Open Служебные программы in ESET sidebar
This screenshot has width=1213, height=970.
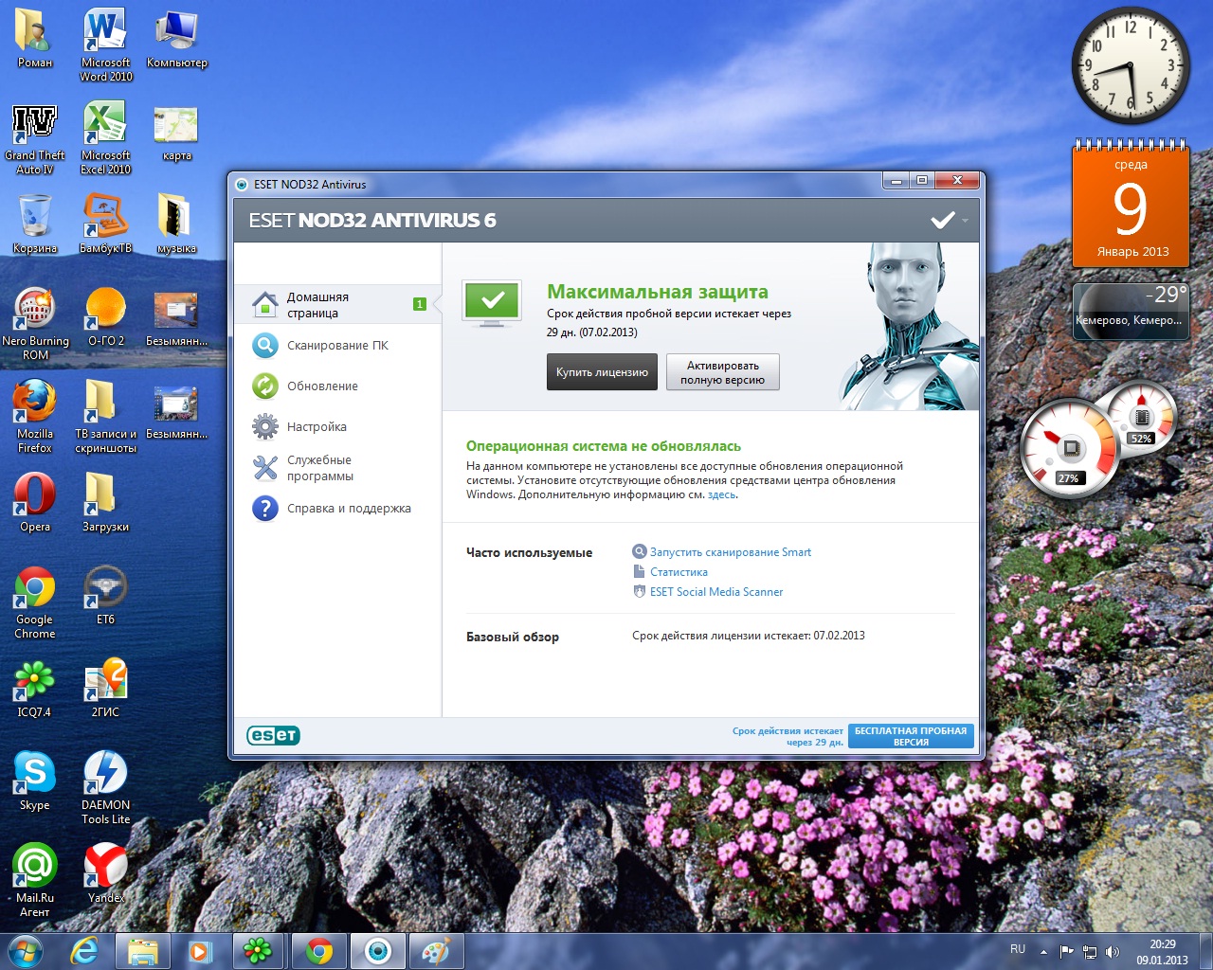pyautogui.click(x=320, y=468)
